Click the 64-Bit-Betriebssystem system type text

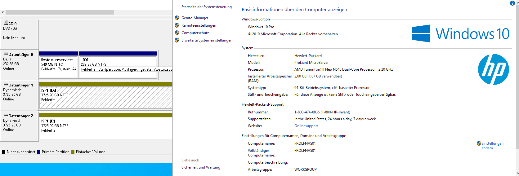pyautogui.click(x=332, y=88)
